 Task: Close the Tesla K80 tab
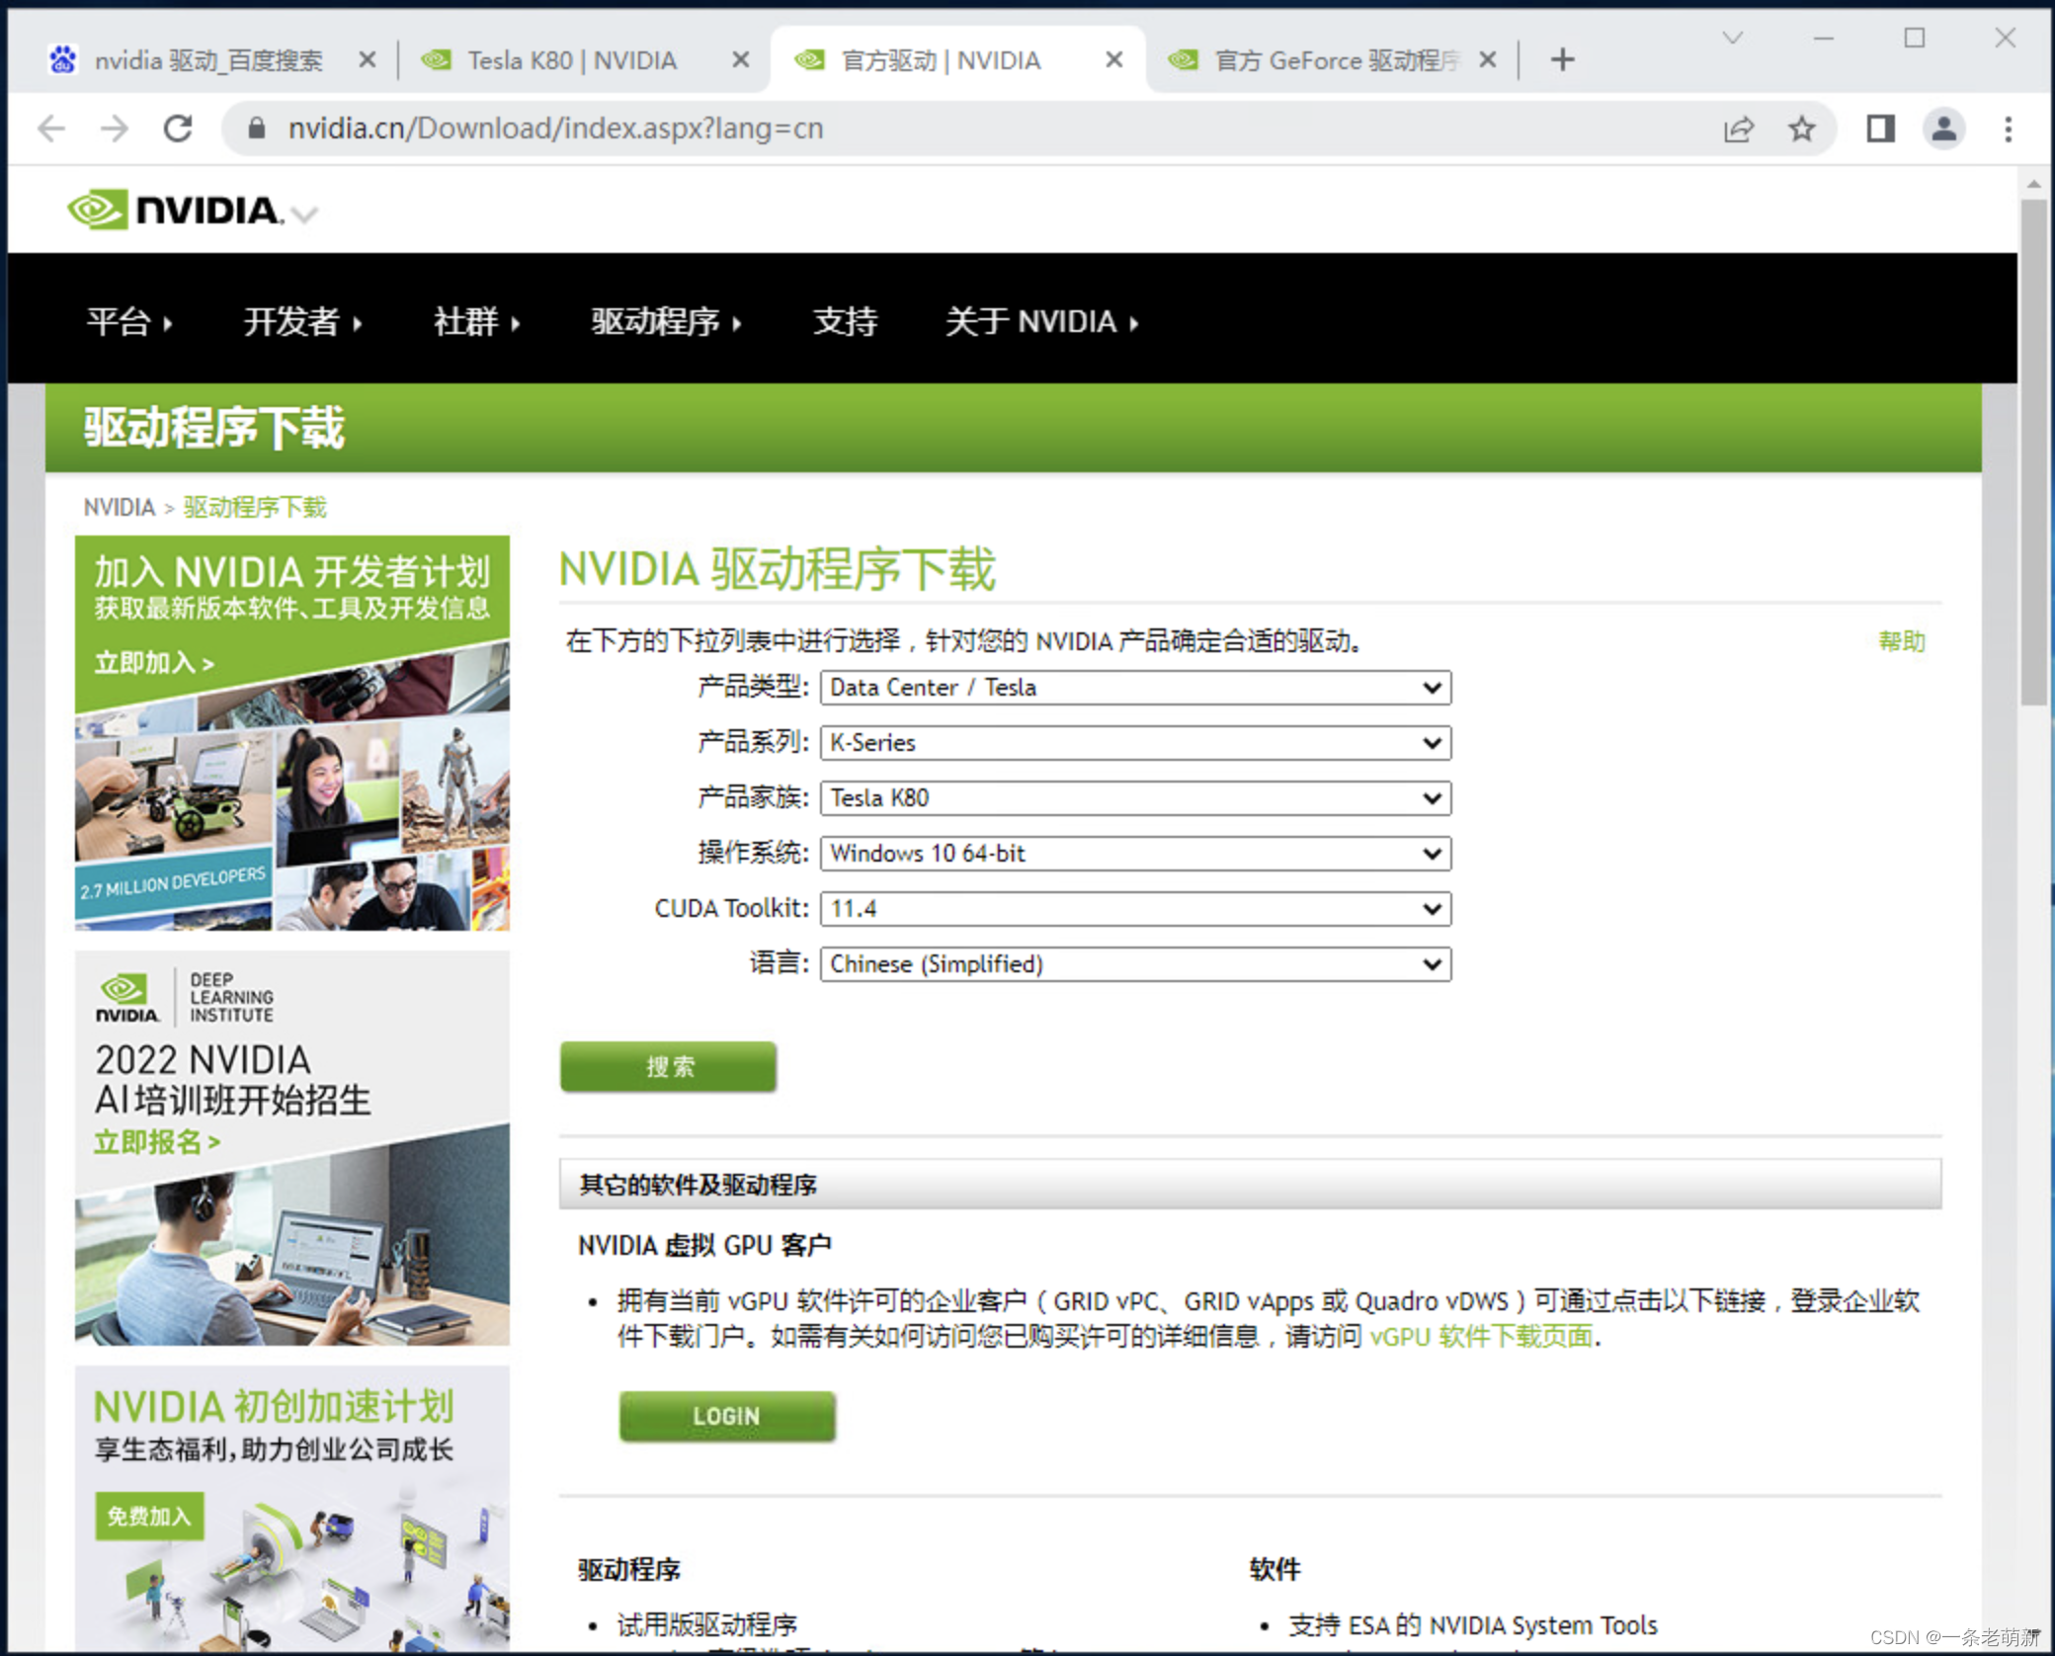pyautogui.click(x=740, y=60)
